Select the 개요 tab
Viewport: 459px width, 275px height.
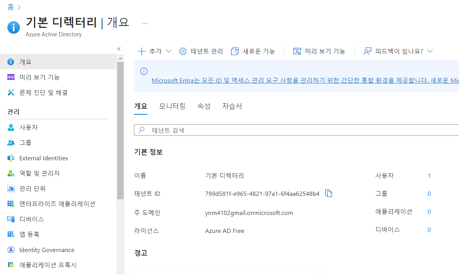point(140,106)
